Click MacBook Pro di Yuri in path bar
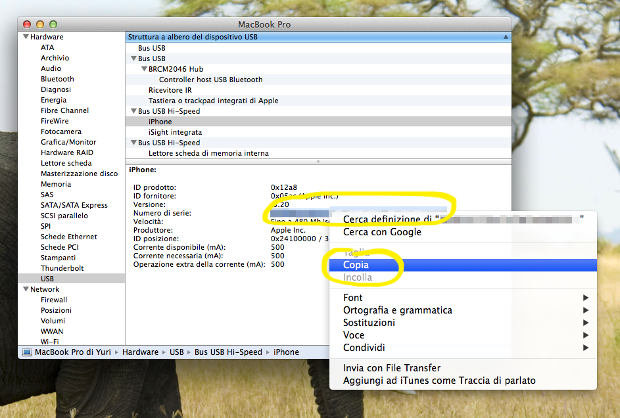Image resolution: width=620 pixels, height=418 pixels. (x=73, y=352)
